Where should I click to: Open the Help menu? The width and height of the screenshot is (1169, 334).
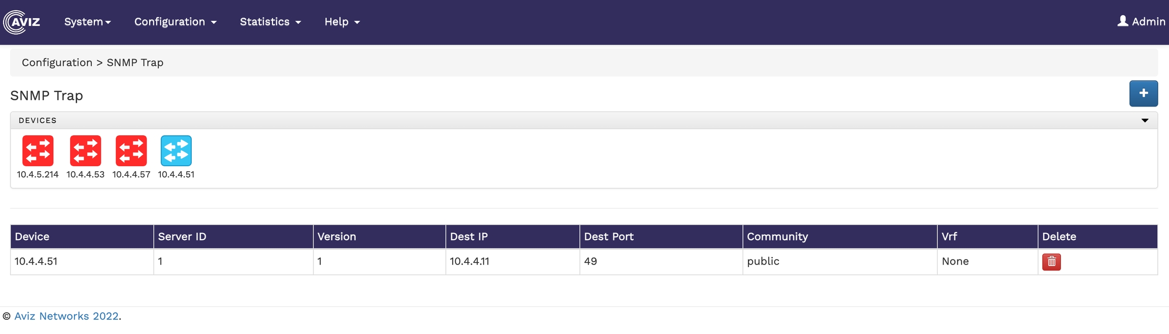click(x=342, y=22)
